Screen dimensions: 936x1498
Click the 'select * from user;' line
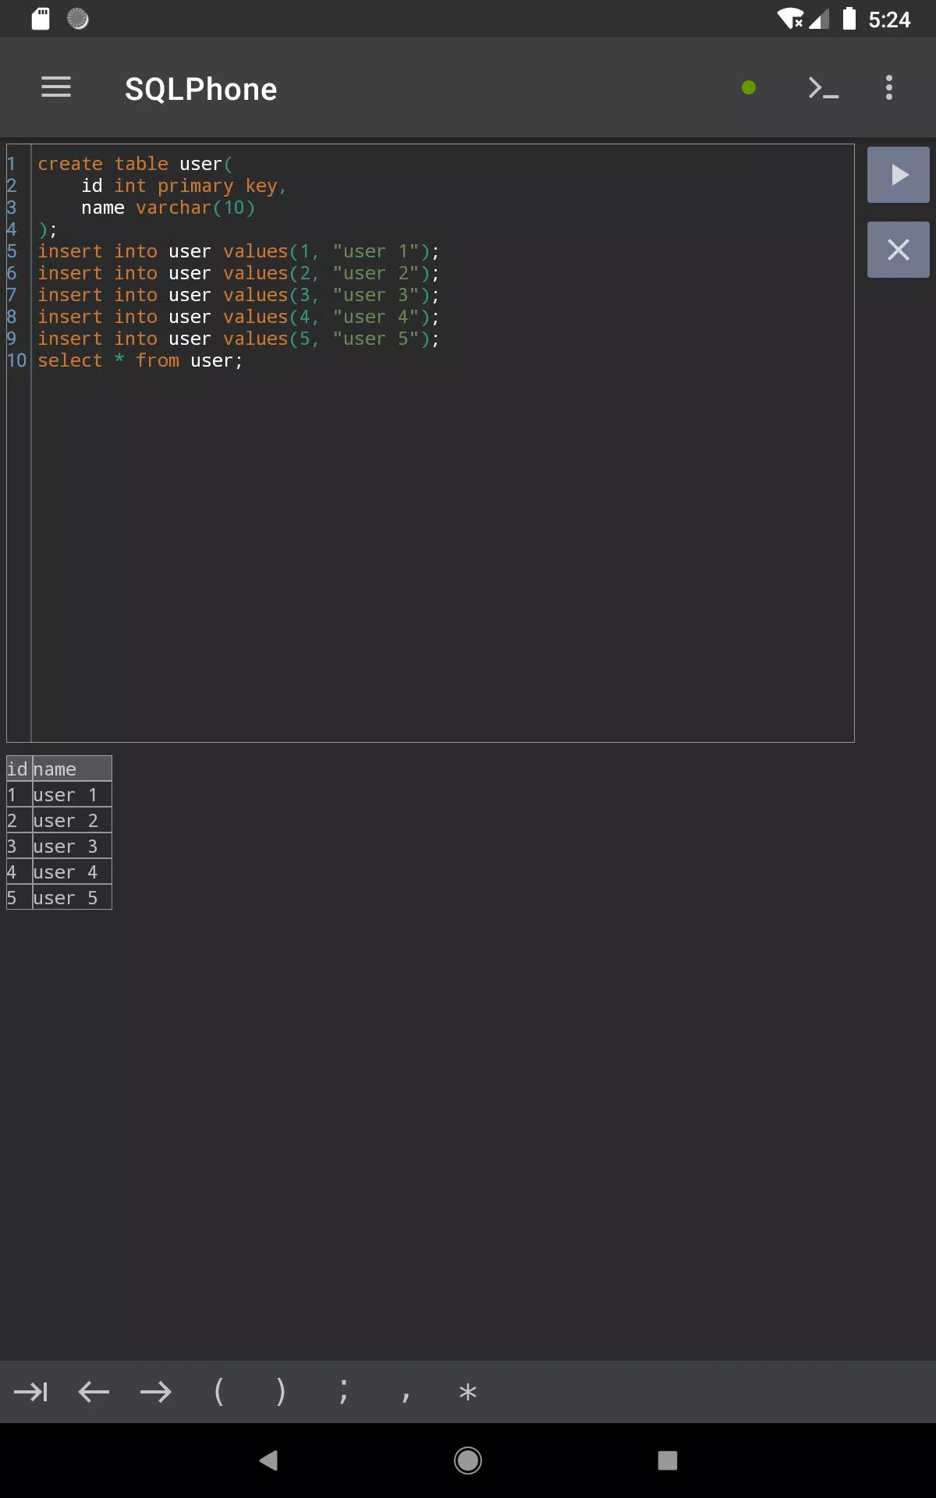pos(140,360)
